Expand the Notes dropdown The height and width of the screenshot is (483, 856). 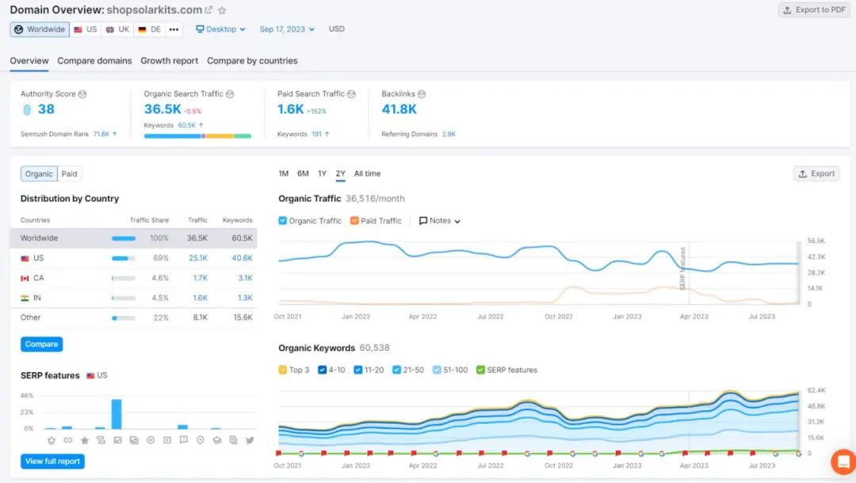click(439, 221)
